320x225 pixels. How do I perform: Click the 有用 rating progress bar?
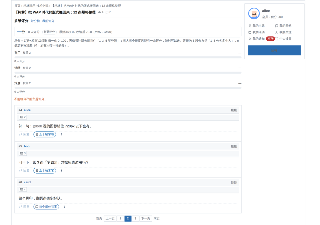coord(128,57)
